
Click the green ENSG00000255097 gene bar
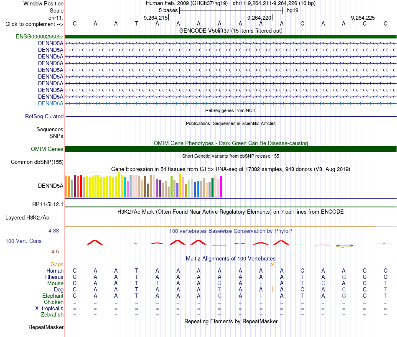(231, 36)
